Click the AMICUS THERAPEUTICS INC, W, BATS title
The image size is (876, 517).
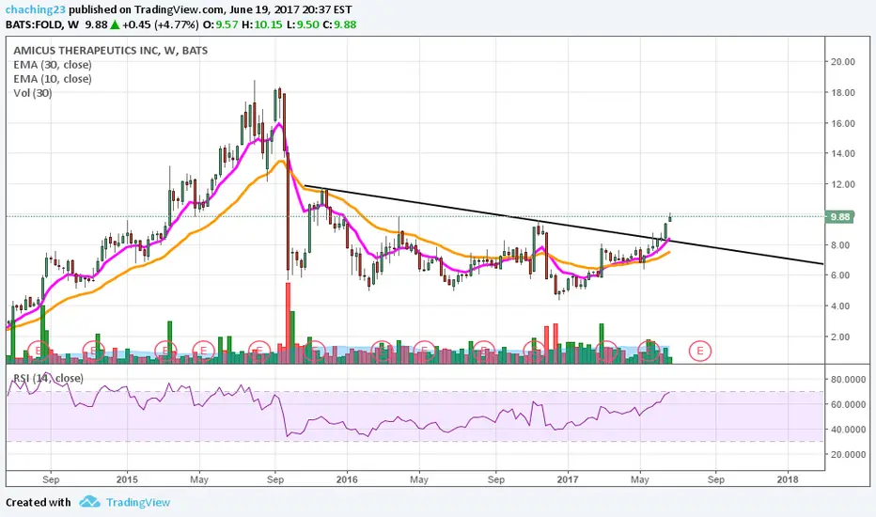click(x=111, y=51)
